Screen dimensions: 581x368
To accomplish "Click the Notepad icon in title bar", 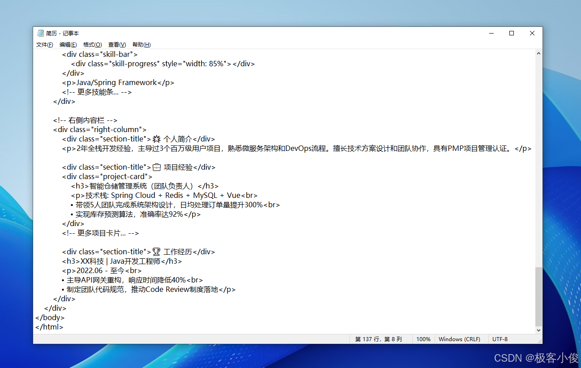I will pos(40,33).
